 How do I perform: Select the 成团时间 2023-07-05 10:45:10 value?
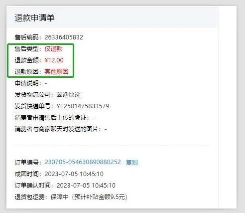pyautogui.click(x=74, y=174)
